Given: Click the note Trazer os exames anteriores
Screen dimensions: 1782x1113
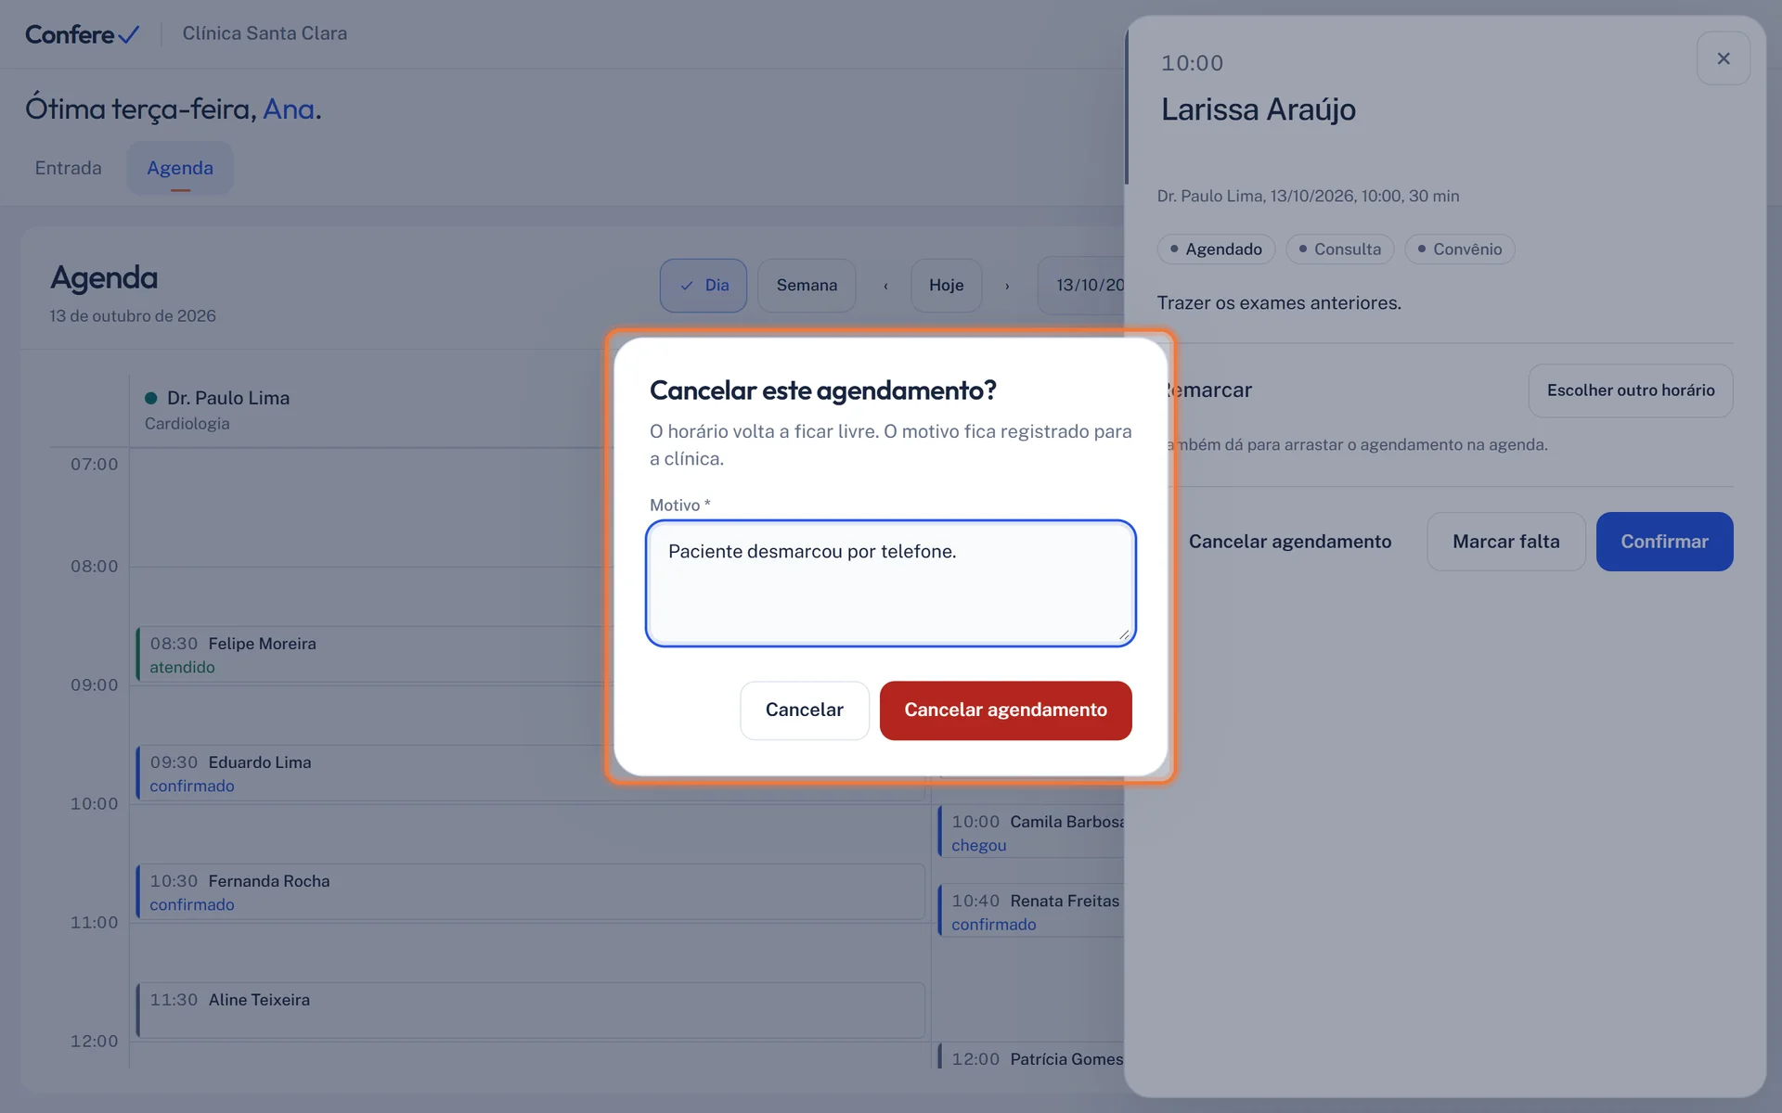Looking at the screenshot, I should tap(1279, 303).
